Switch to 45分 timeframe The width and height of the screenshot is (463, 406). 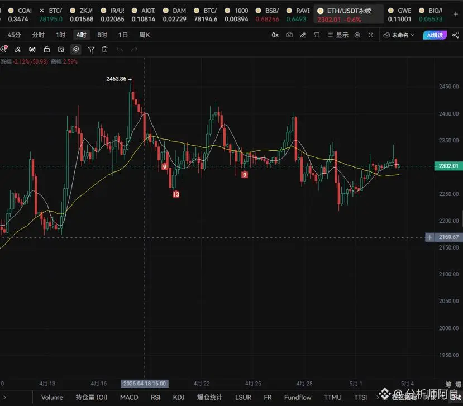(x=14, y=35)
